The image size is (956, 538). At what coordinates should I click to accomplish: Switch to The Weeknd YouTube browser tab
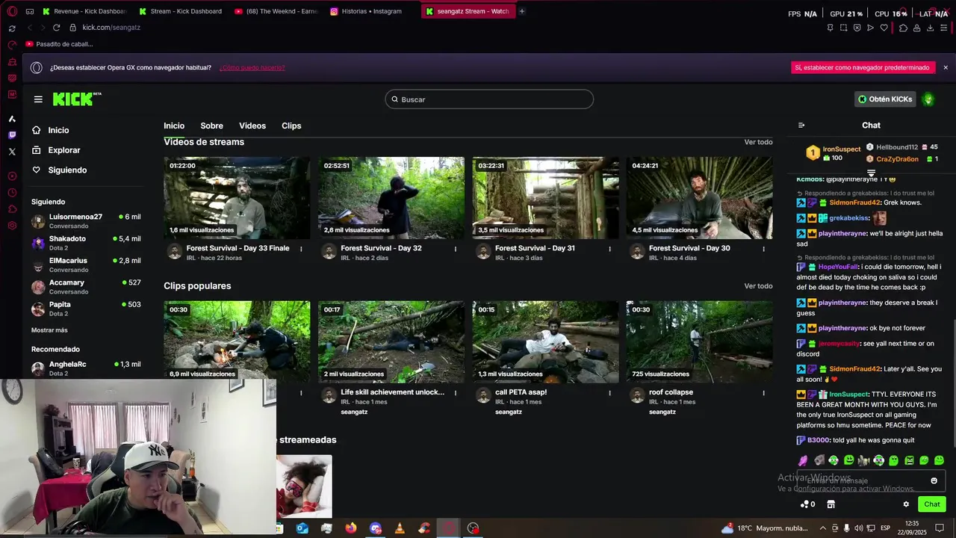pyautogui.click(x=276, y=11)
